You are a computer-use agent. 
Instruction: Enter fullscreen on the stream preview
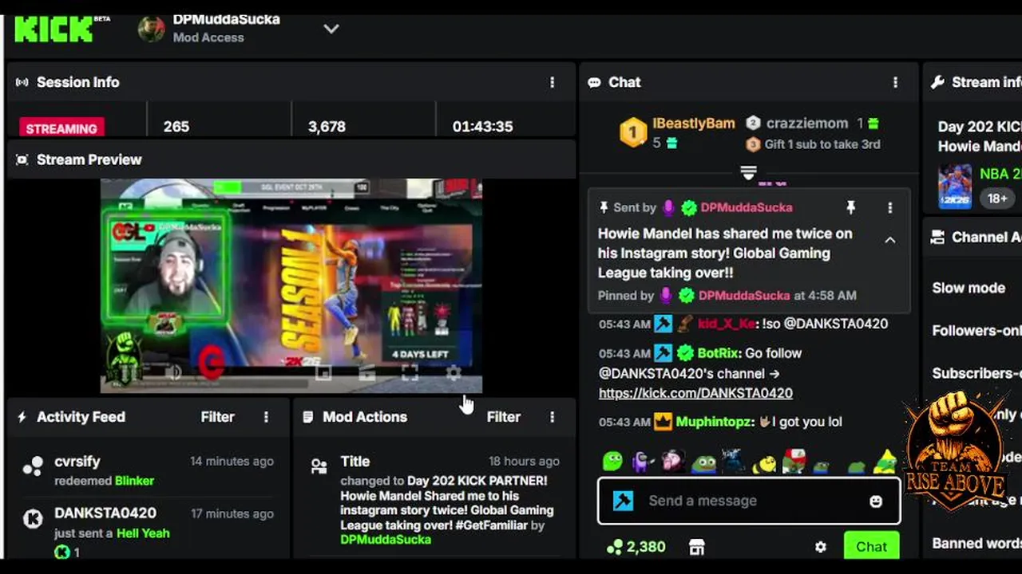click(x=410, y=372)
